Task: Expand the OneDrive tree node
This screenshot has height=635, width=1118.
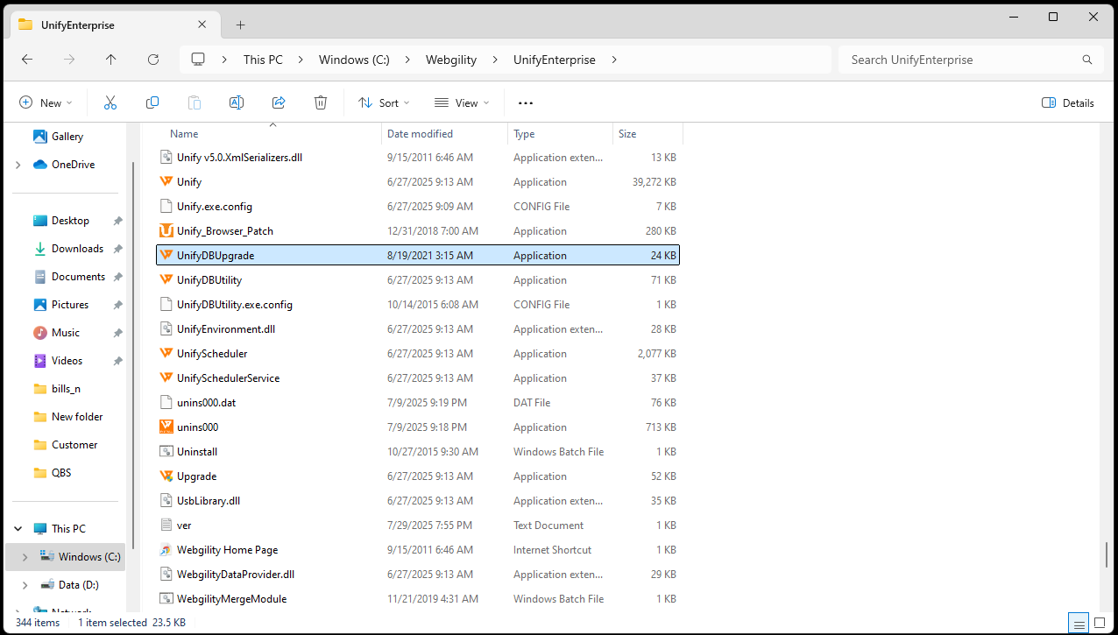Action: click(18, 165)
